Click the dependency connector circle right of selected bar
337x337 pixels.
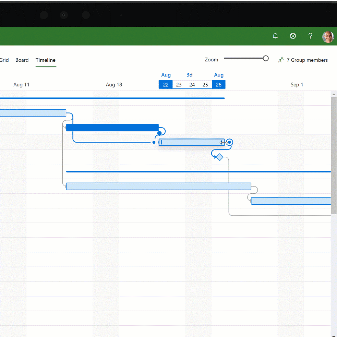(230, 142)
